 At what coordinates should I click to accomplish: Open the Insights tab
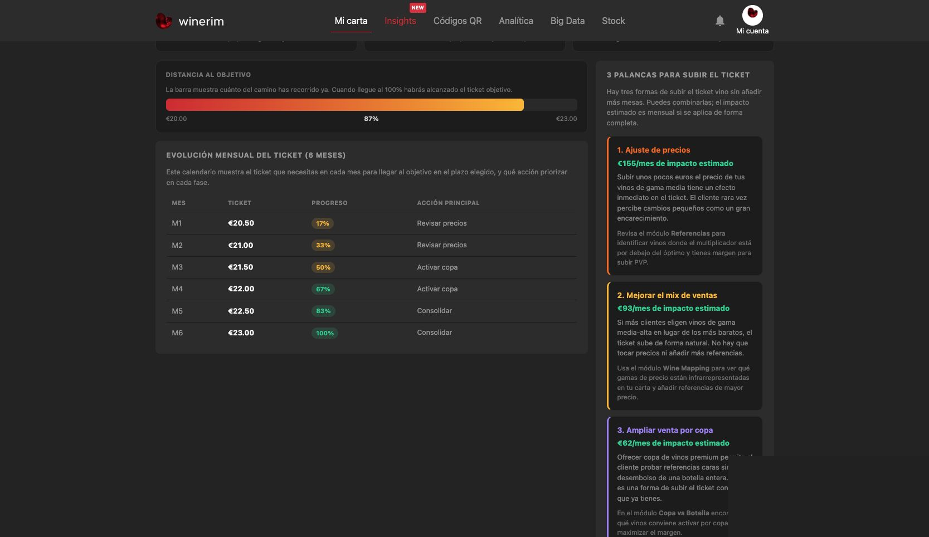pos(400,21)
